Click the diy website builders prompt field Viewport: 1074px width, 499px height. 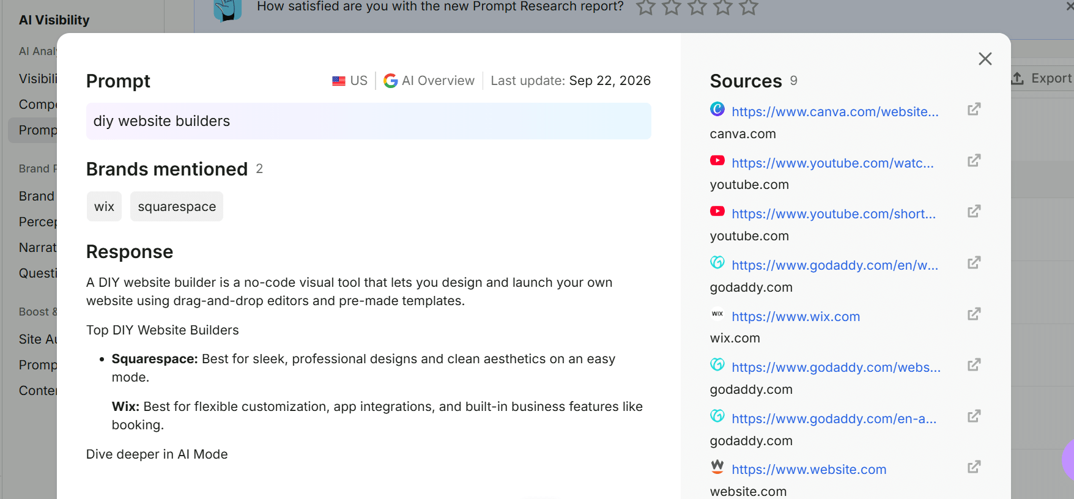pos(368,121)
